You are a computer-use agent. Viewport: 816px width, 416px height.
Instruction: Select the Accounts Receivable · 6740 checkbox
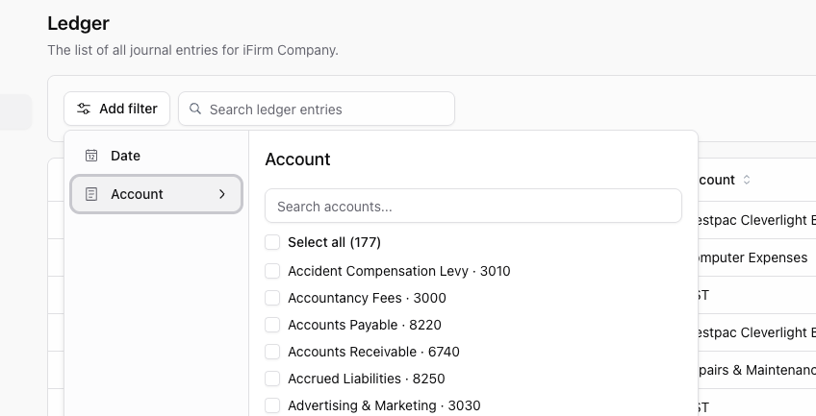(272, 352)
